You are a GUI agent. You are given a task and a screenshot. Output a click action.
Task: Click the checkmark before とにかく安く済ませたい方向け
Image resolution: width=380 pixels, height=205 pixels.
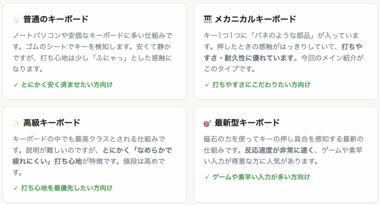click(16, 85)
